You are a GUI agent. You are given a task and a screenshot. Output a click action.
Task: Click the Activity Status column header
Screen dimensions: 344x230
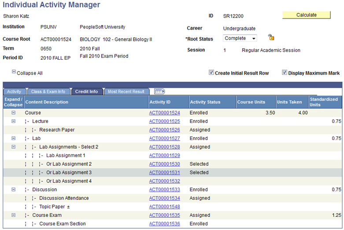[212, 102]
